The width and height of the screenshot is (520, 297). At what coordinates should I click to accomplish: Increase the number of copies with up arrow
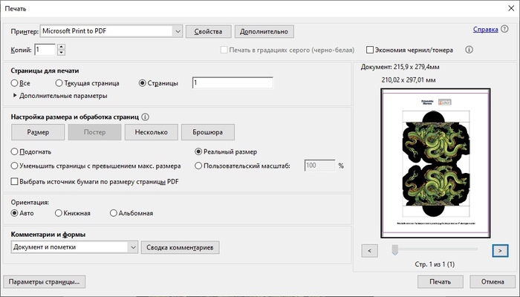coord(61,46)
